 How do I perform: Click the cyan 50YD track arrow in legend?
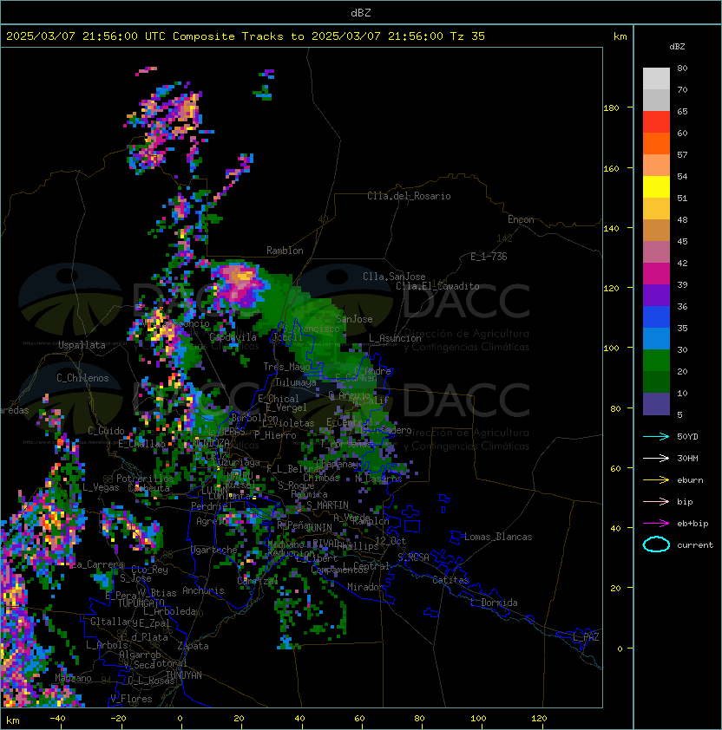tap(656, 436)
